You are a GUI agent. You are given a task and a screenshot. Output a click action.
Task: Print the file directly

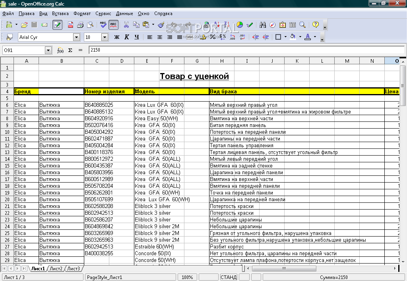(x=80, y=25)
